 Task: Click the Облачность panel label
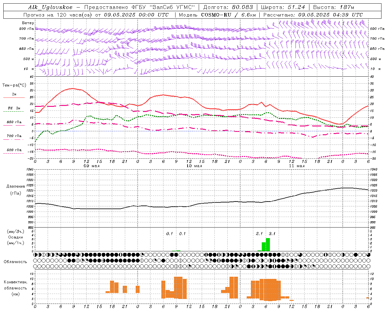pyautogui.click(x=15, y=262)
